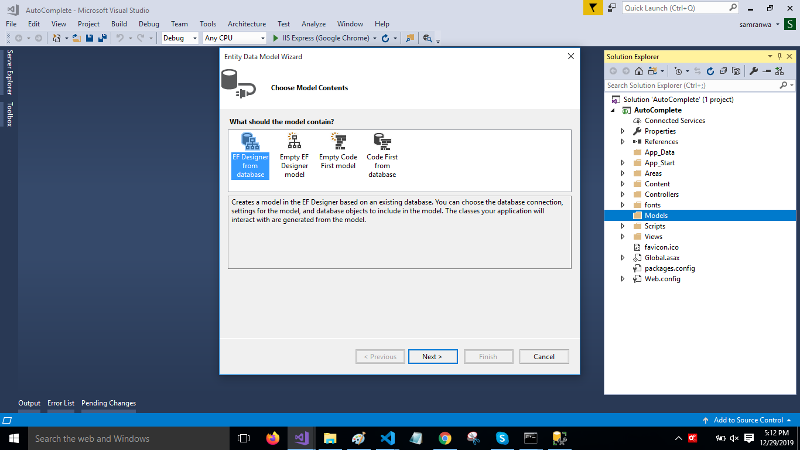Click the Solution Explorer Home icon

638,71
